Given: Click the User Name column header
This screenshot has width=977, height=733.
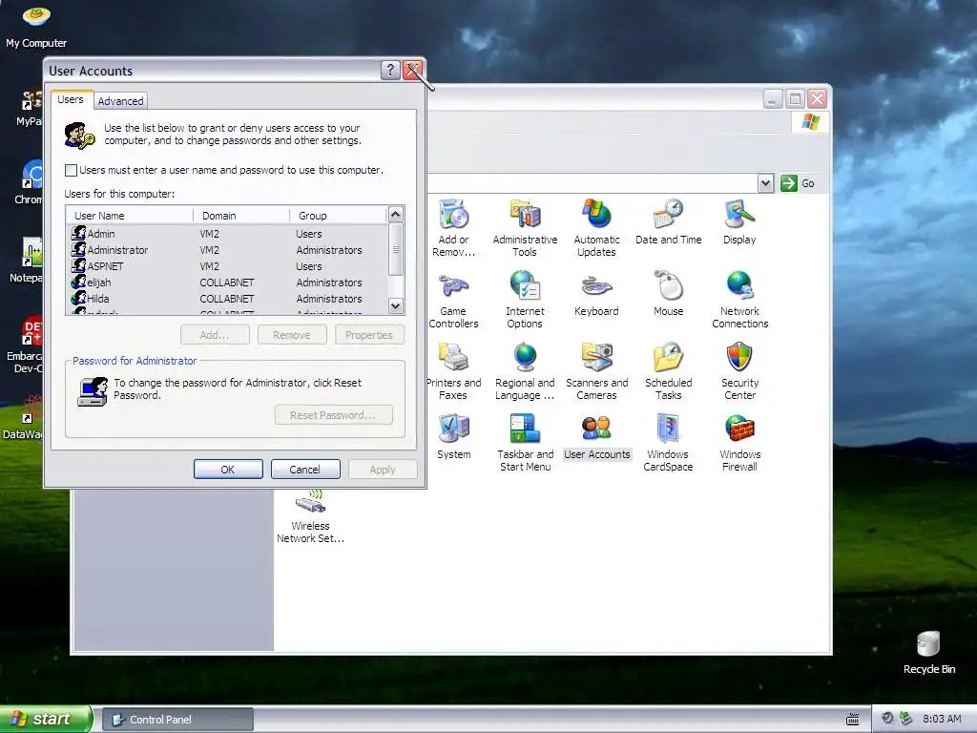Looking at the screenshot, I should (130, 216).
